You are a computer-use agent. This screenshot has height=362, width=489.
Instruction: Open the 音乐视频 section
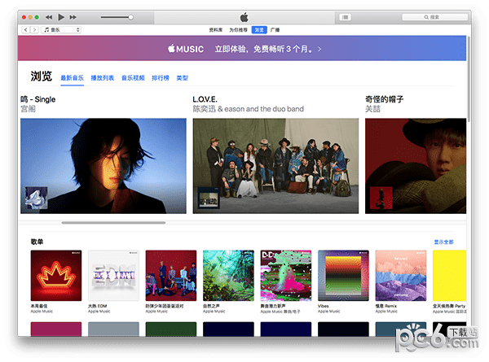click(x=133, y=78)
